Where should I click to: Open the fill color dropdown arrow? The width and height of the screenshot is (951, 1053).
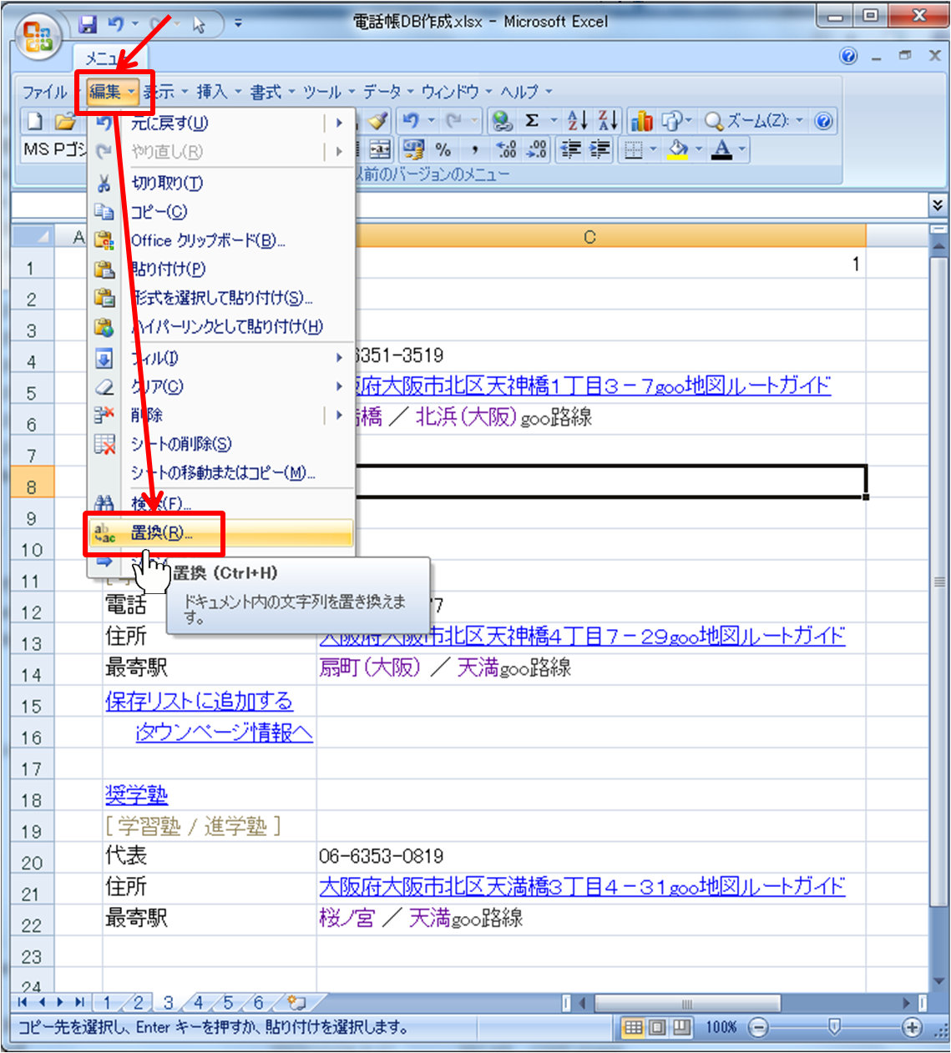[697, 150]
